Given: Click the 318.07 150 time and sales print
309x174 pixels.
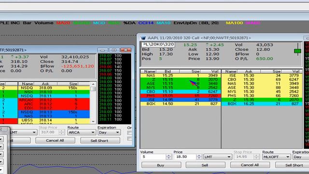Looking at the screenshot, I should click(111, 71).
